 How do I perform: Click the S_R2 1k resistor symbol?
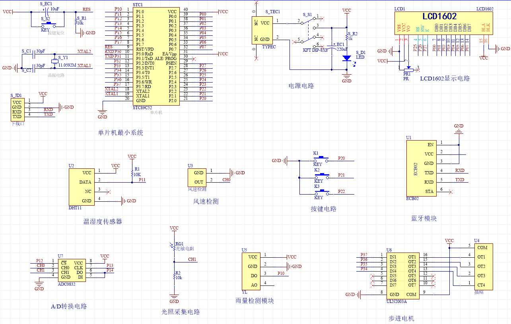click(x=346, y=38)
